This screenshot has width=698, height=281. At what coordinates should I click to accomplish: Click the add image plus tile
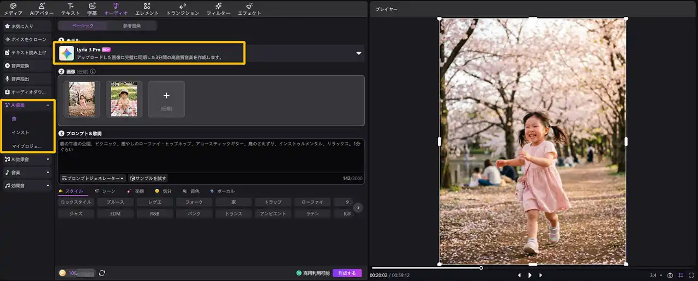(x=166, y=99)
